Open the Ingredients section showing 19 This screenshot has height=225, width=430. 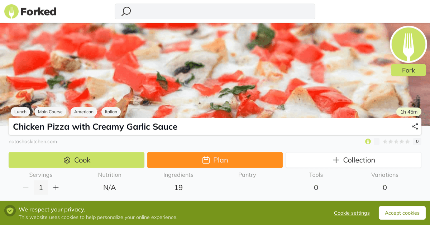pyautogui.click(x=178, y=181)
